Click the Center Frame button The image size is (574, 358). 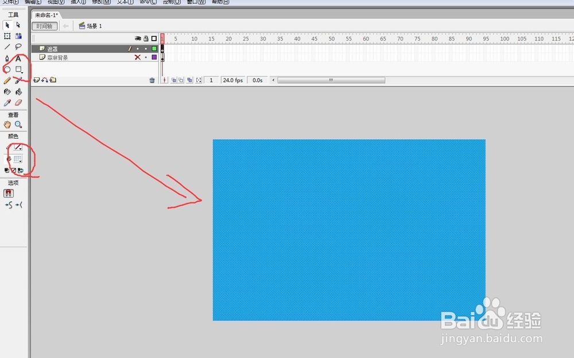pos(165,80)
